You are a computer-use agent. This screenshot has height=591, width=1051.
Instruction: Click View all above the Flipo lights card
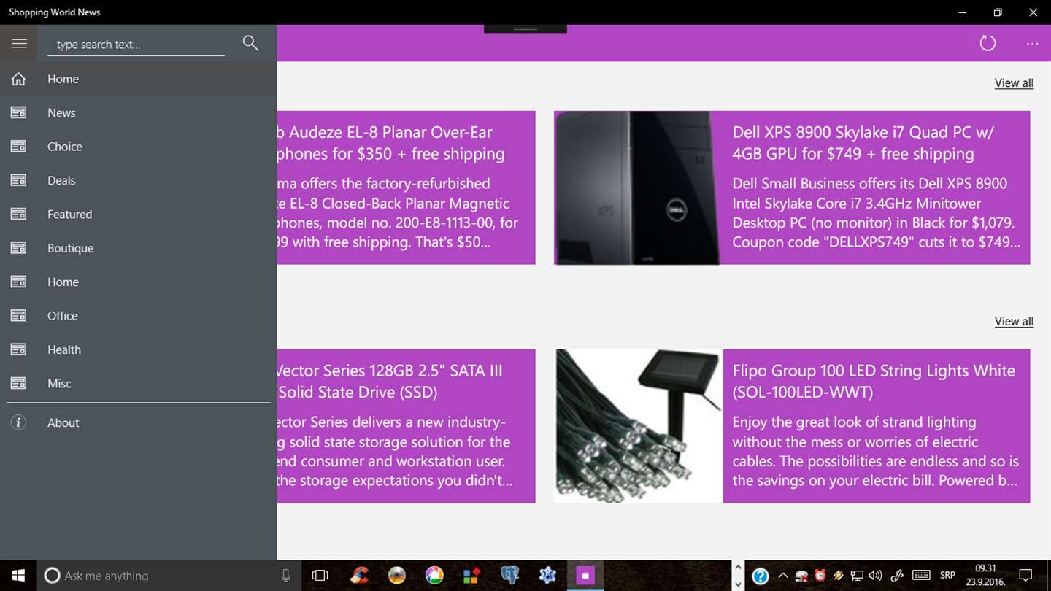pyautogui.click(x=1014, y=321)
